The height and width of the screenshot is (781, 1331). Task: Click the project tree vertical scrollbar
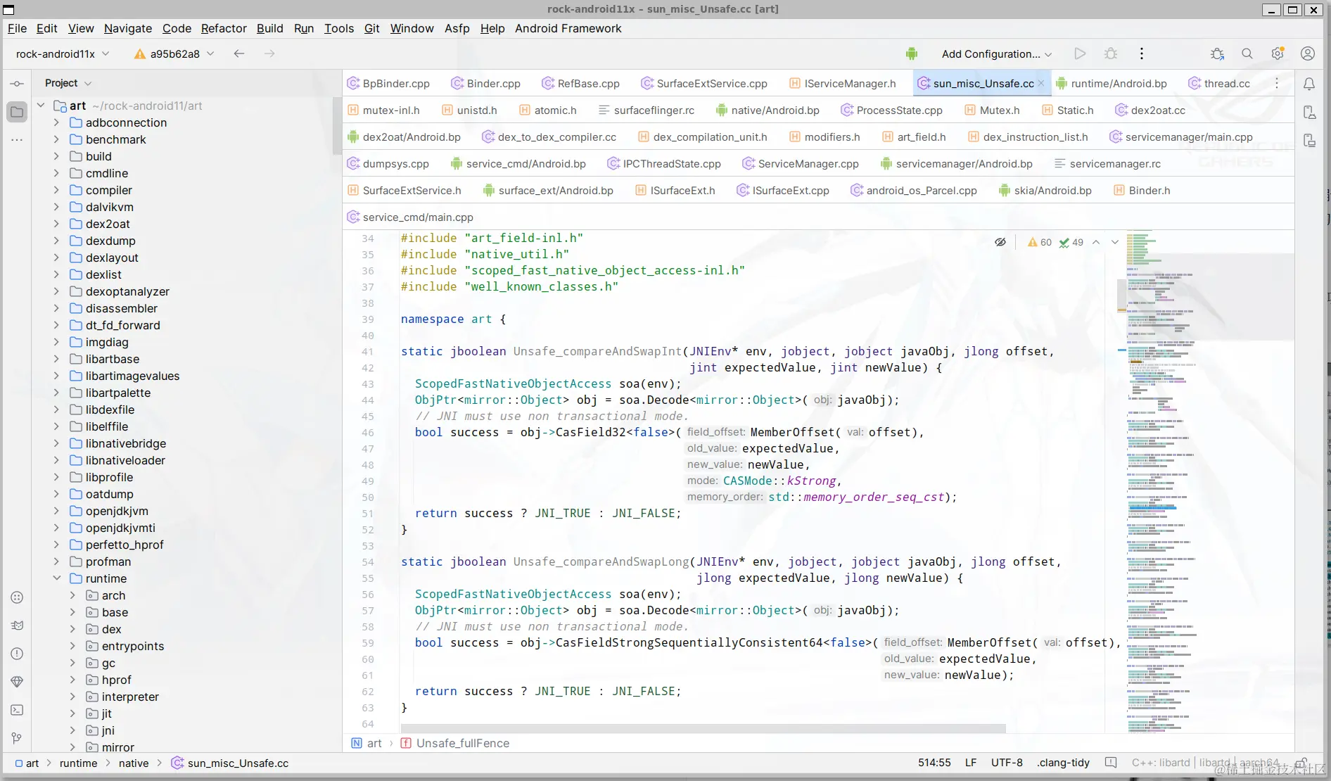tap(336, 127)
